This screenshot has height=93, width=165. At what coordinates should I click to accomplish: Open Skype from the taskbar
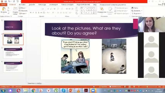coord(63,90)
